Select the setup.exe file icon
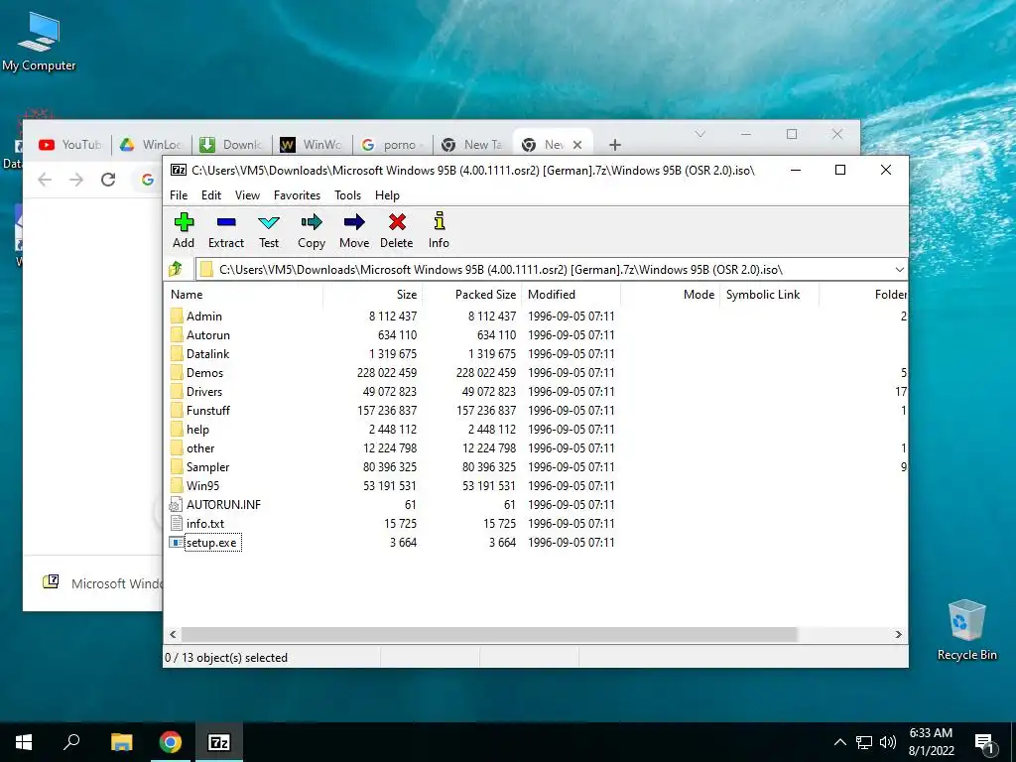This screenshot has width=1016, height=762. [177, 543]
